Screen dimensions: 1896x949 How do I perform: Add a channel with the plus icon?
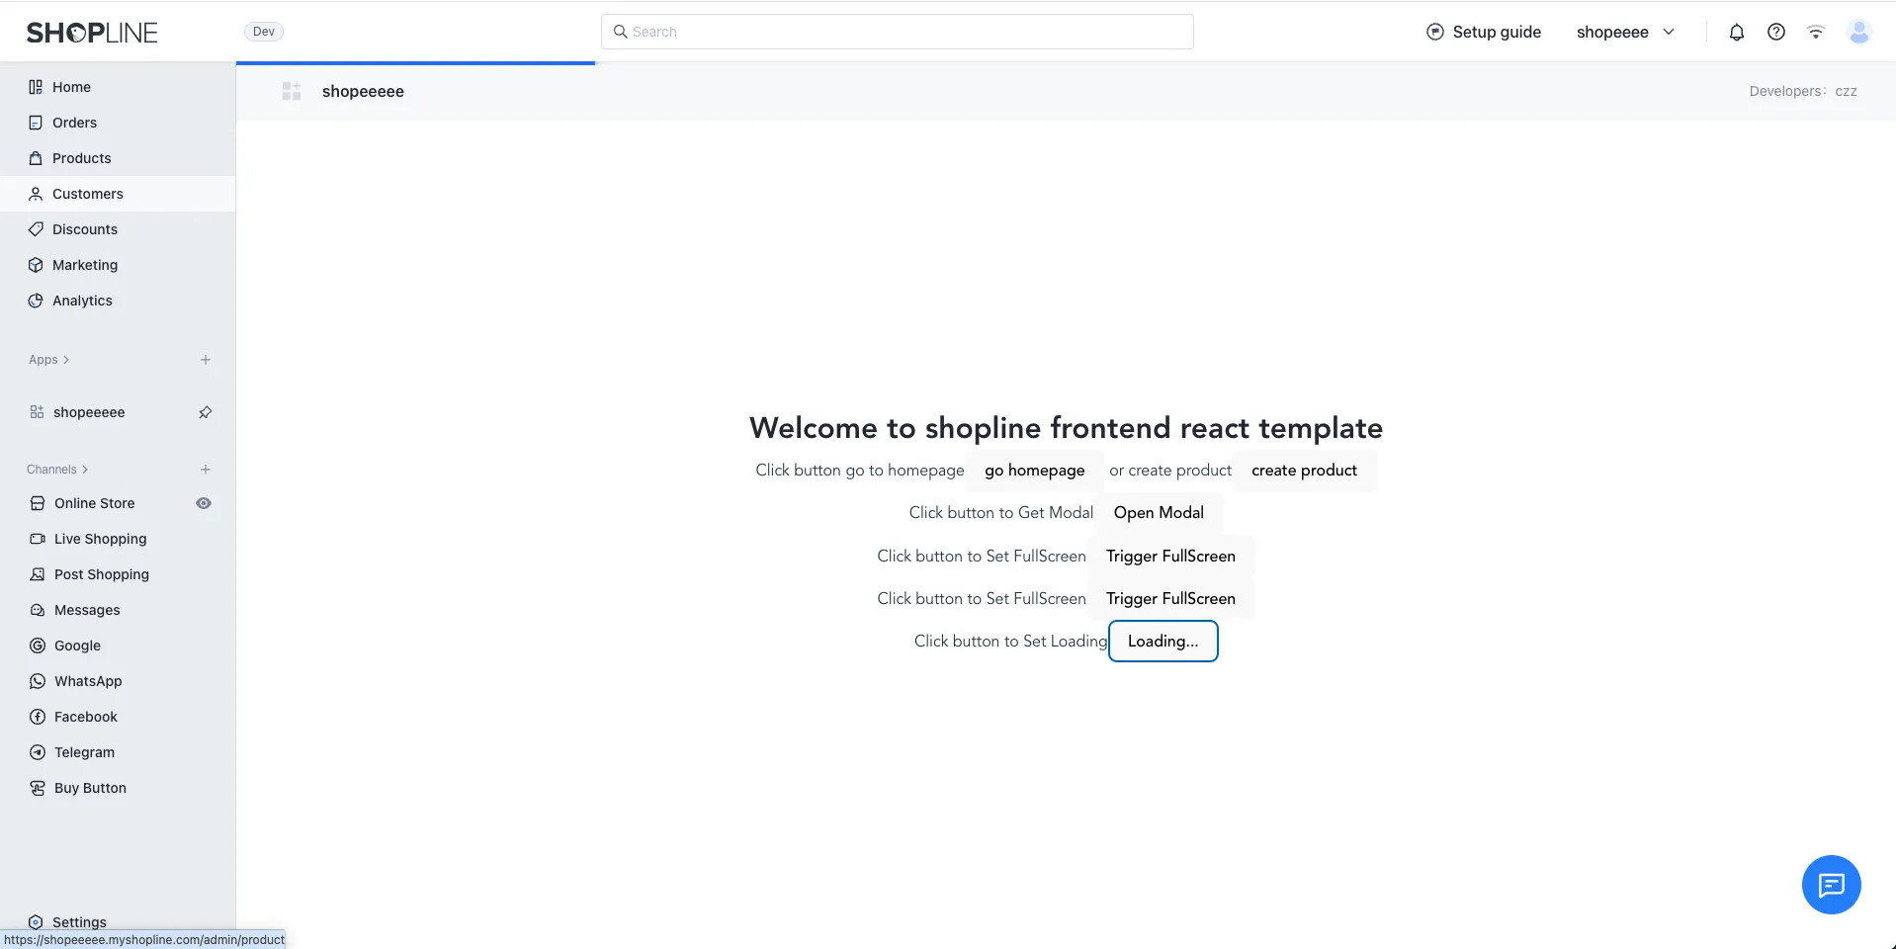point(206,470)
